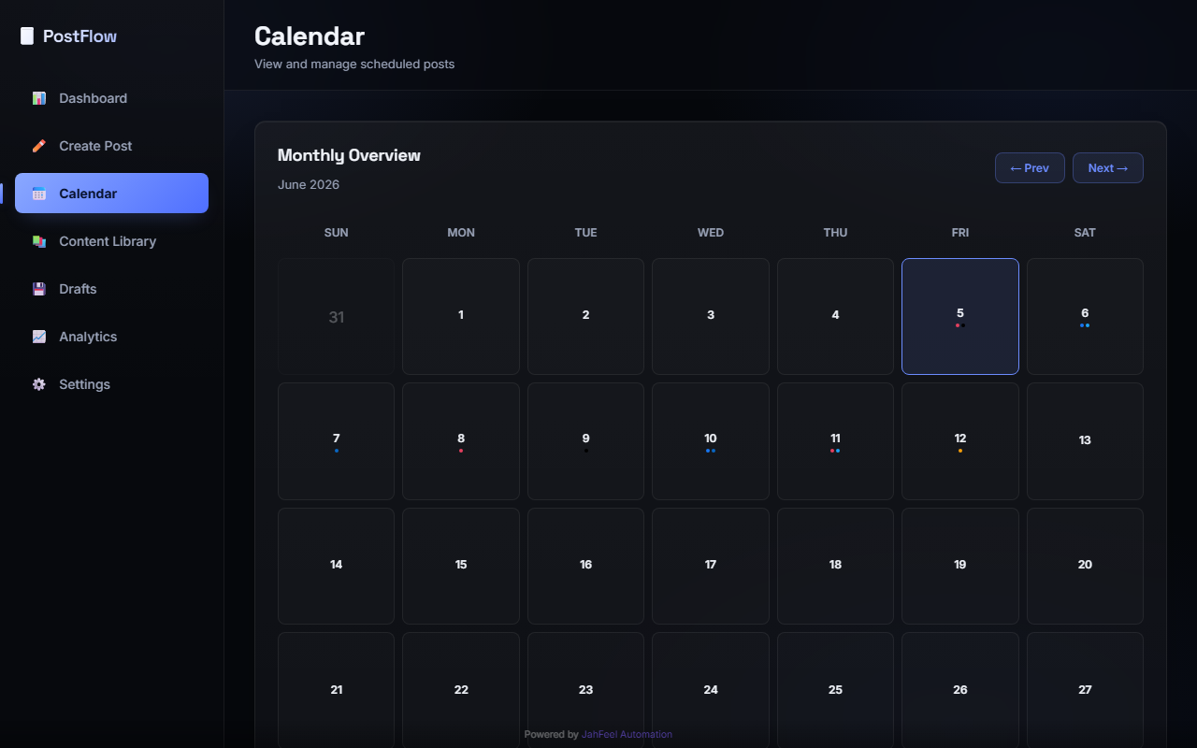The image size is (1197, 748).
Task: Click the THU column header
Action: (835, 233)
